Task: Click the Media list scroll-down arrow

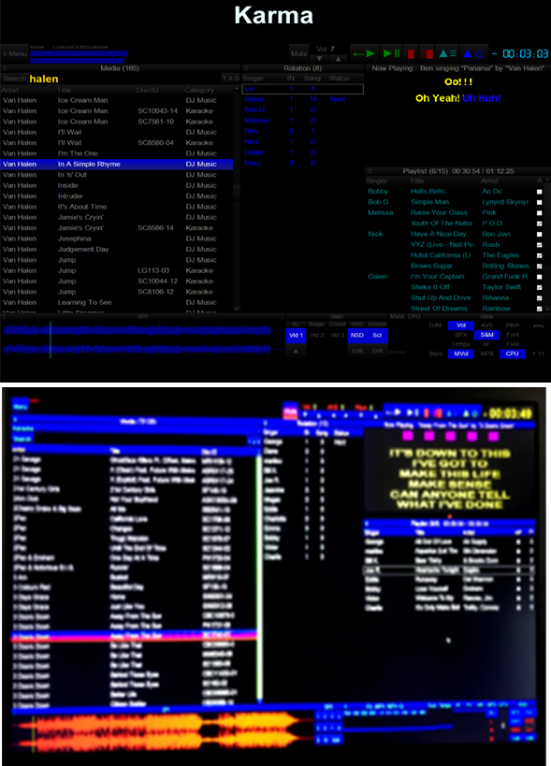Action: coord(237,309)
